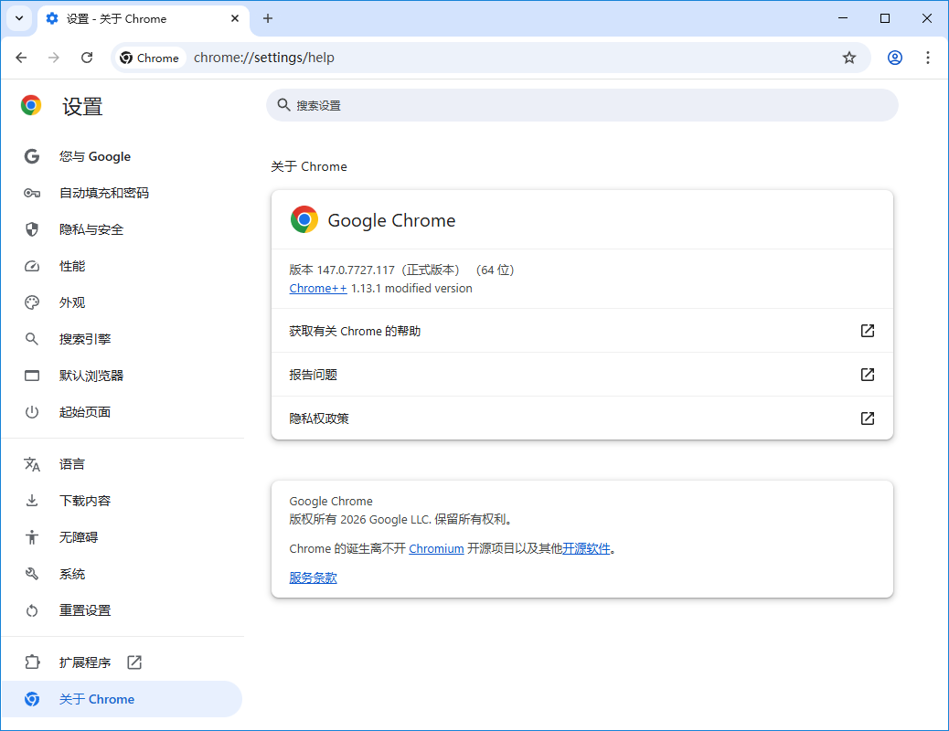Click the 默认浏览器 window icon
The width and height of the screenshot is (949, 731).
(32, 376)
